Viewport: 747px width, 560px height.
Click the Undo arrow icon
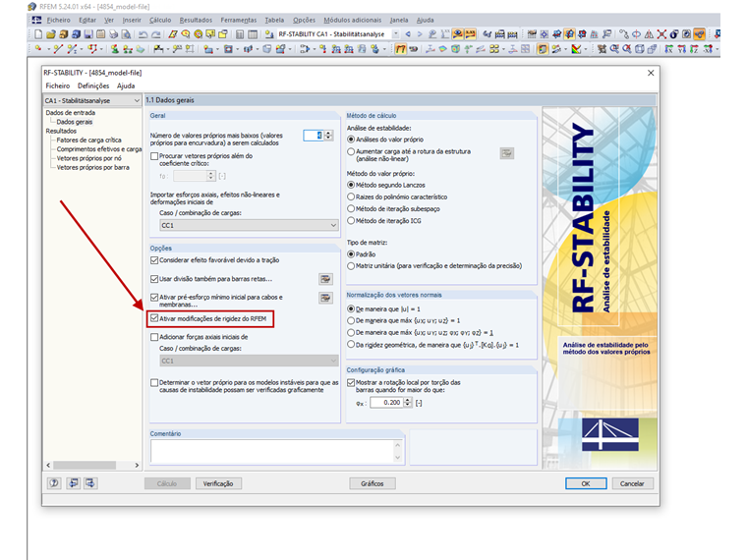pos(143,34)
